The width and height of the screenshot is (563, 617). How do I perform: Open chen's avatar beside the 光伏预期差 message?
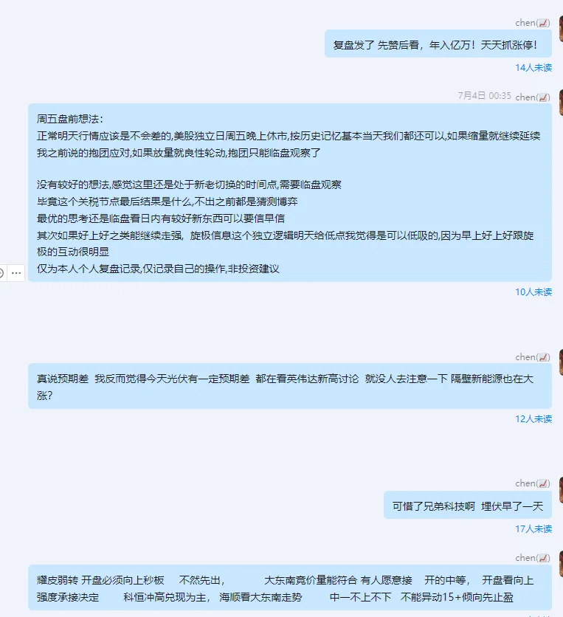pyautogui.click(x=561, y=362)
